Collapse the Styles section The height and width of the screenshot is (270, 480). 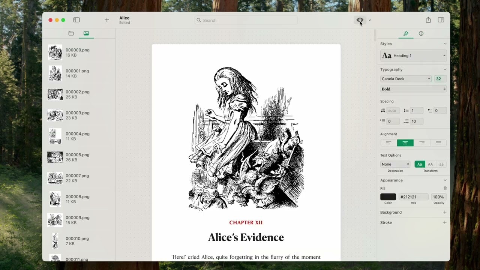click(x=445, y=44)
